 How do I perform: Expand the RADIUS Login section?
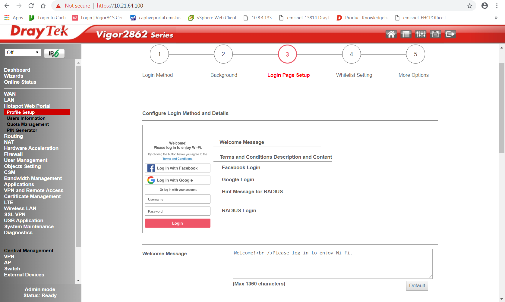[239, 211]
